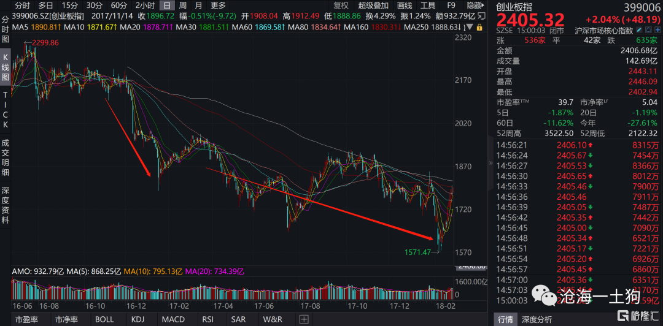
Task: Toggle the yellow lock icon beside MA250
Action: click(x=479, y=28)
